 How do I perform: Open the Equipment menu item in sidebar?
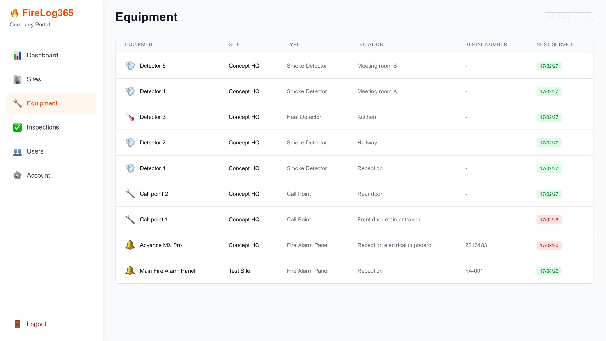42,103
